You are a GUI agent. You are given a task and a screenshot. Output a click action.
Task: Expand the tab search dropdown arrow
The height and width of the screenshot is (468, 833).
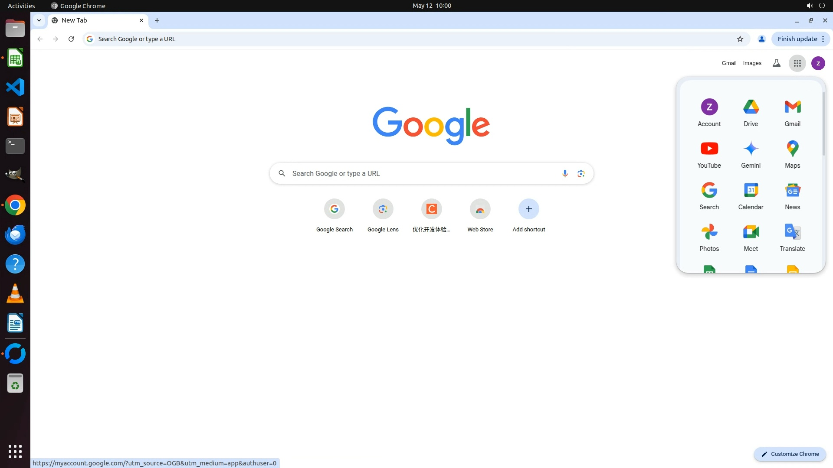(x=39, y=20)
